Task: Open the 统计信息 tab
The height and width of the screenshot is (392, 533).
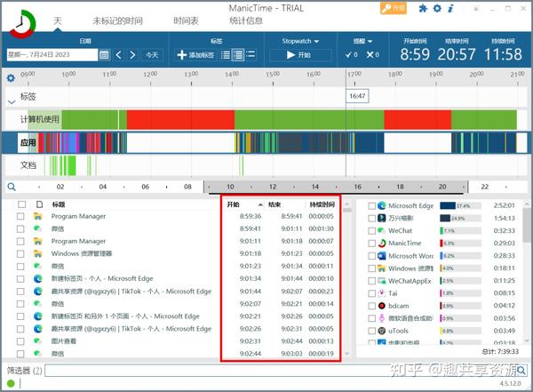Action: coord(248,20)
